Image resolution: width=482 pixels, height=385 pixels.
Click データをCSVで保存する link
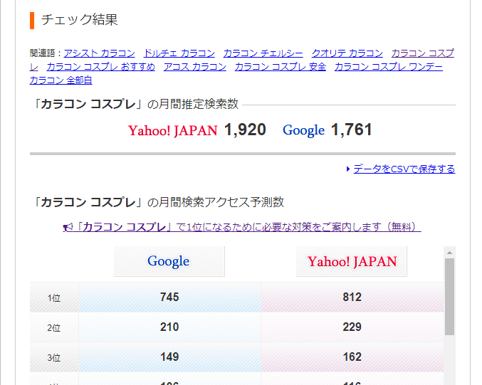404,169
